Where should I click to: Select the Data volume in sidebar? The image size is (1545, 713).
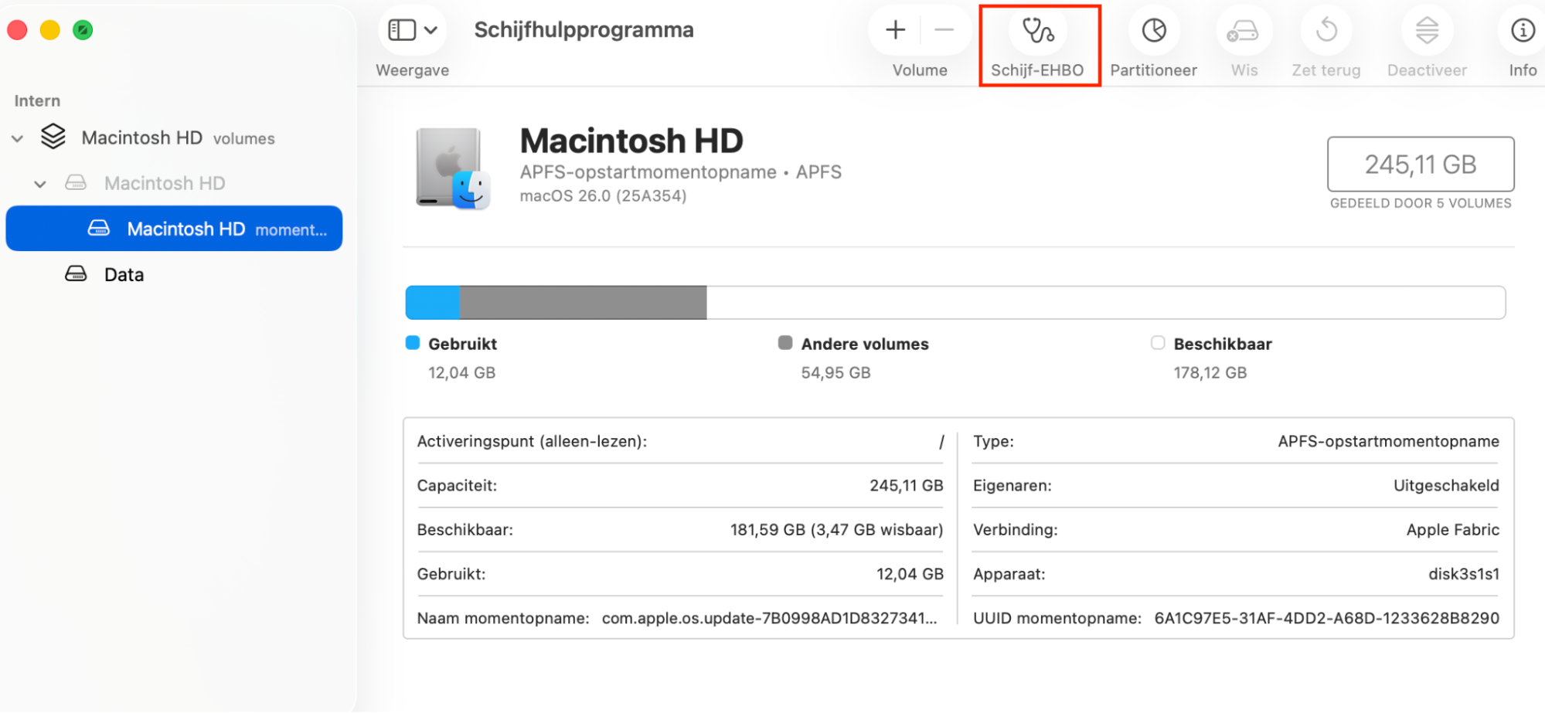coord(123,274)
